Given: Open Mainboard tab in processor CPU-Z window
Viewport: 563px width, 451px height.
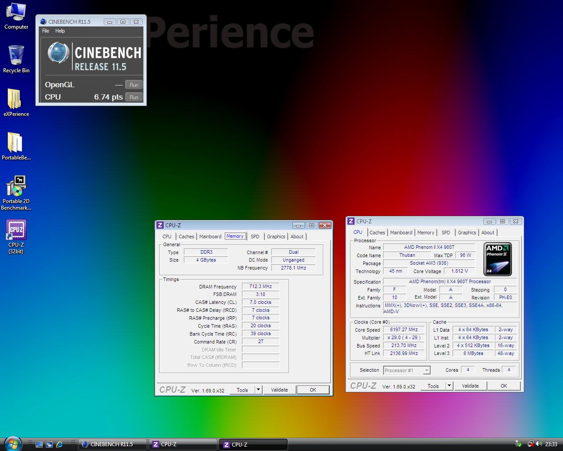Looking at the screenshot, I should [401, 233].
